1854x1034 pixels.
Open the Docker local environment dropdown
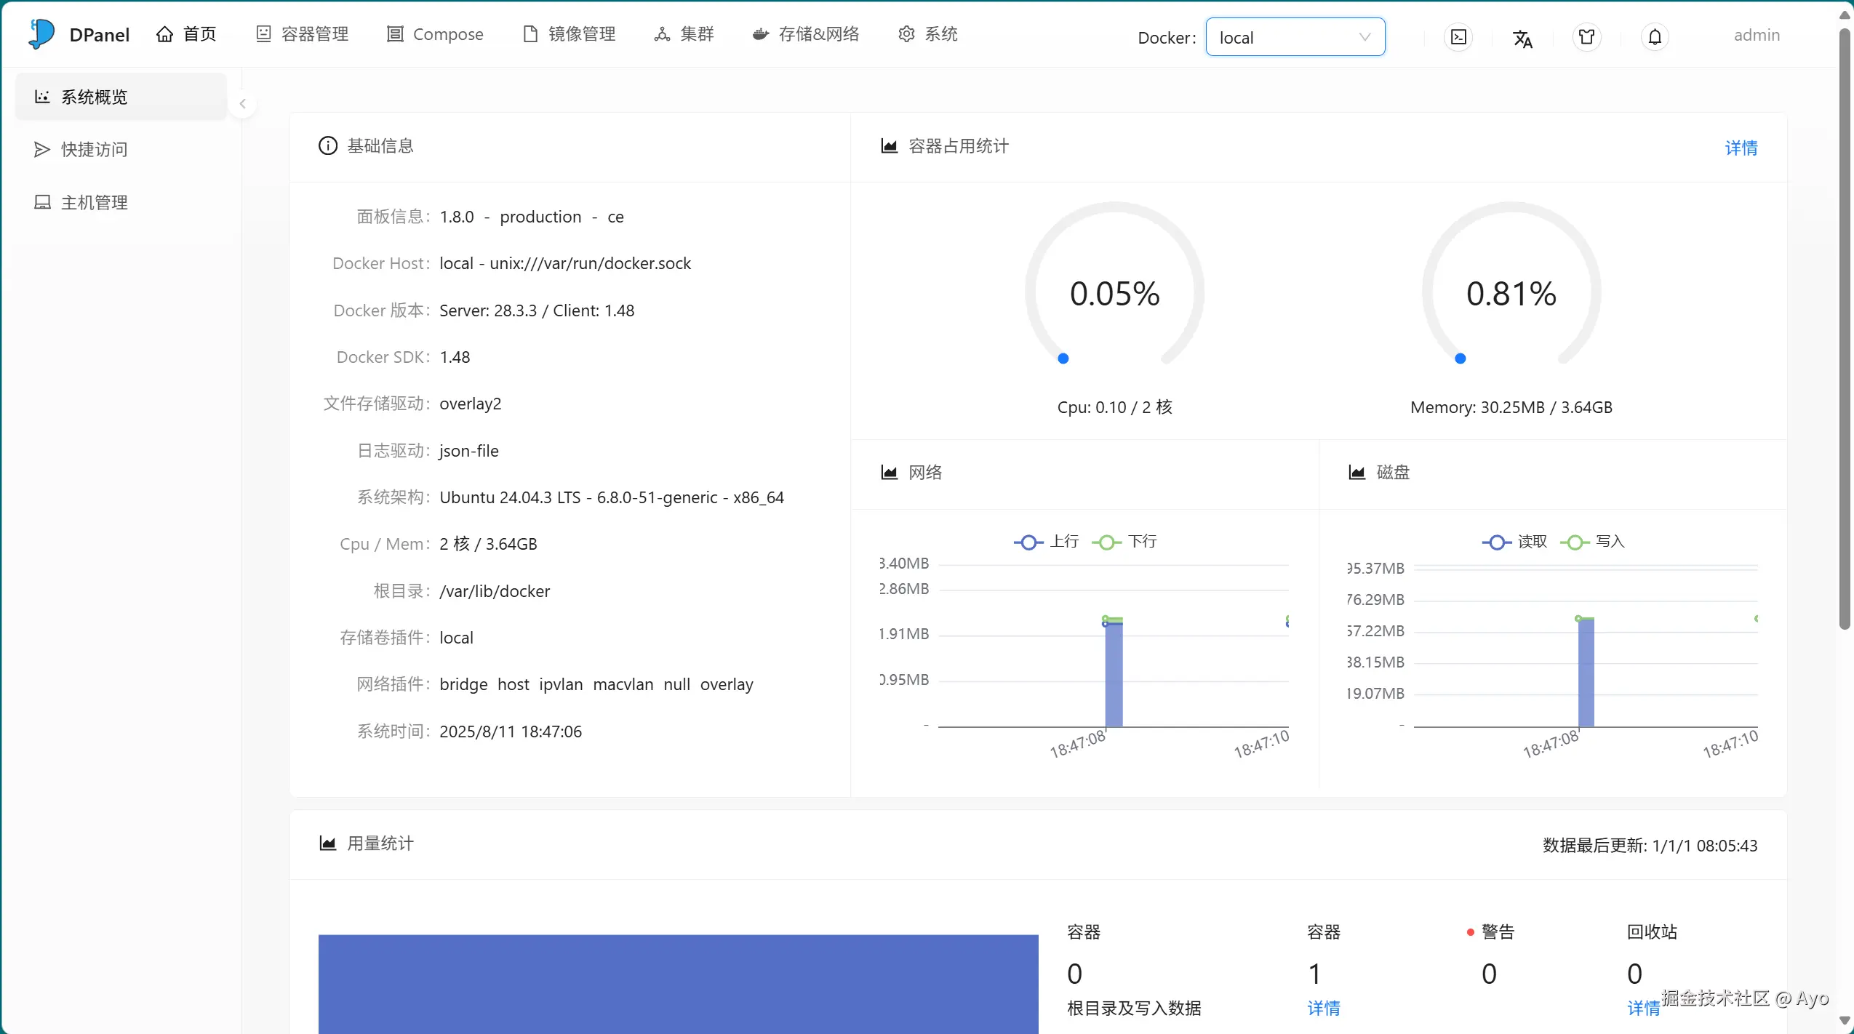1295,37
